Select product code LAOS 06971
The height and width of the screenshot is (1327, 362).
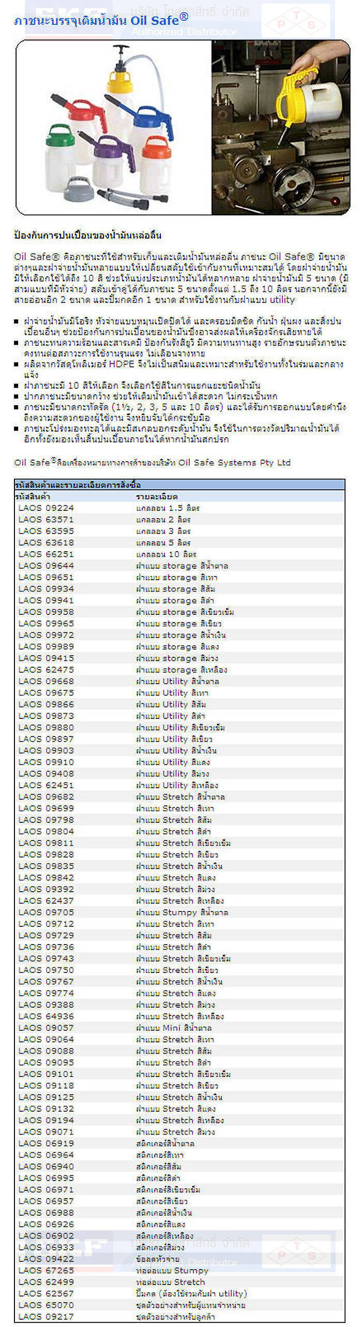coord(46,1190)
